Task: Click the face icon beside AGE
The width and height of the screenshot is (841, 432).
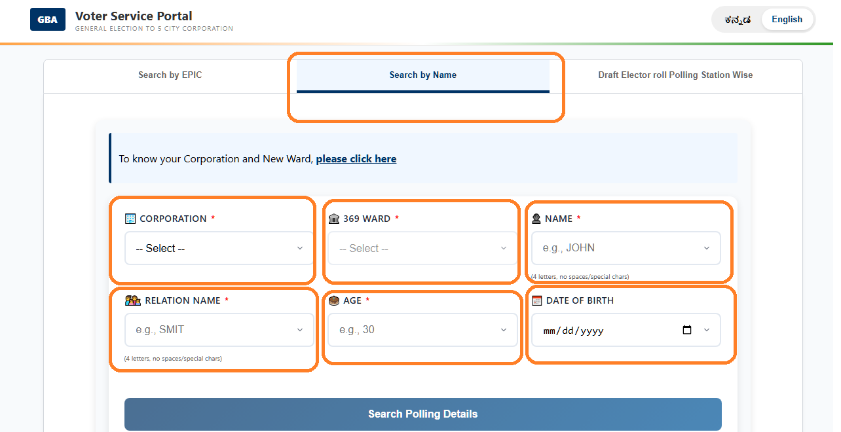Action: coord(335,300)
